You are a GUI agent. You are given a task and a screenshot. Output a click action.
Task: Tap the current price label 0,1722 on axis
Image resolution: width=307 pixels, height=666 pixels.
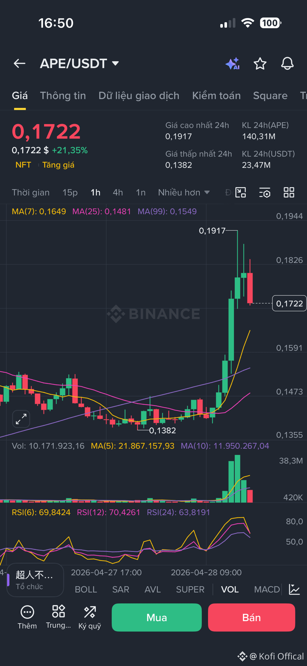tap(290, 303)
